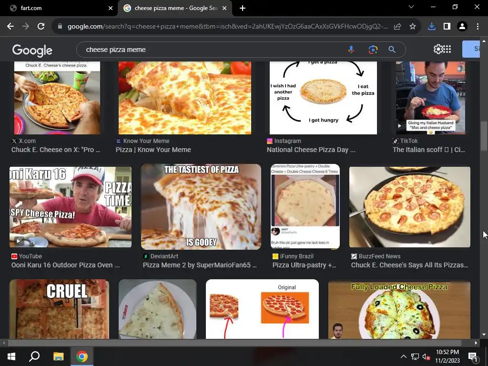Open link Ooni Karu 16 Outdoor Pizza Oven
The image size is (488, 366).
(65, 265)
